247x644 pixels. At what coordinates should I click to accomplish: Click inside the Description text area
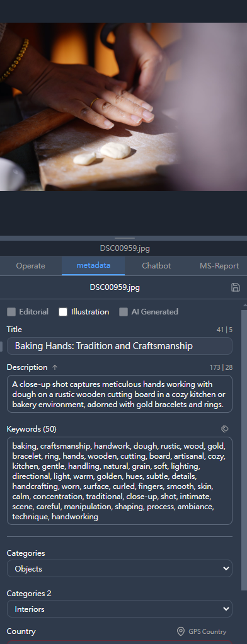coord(120,394)
